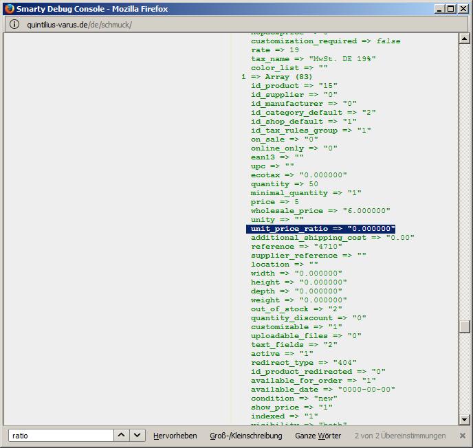Click the id_product => "15" line

point(294,86)
